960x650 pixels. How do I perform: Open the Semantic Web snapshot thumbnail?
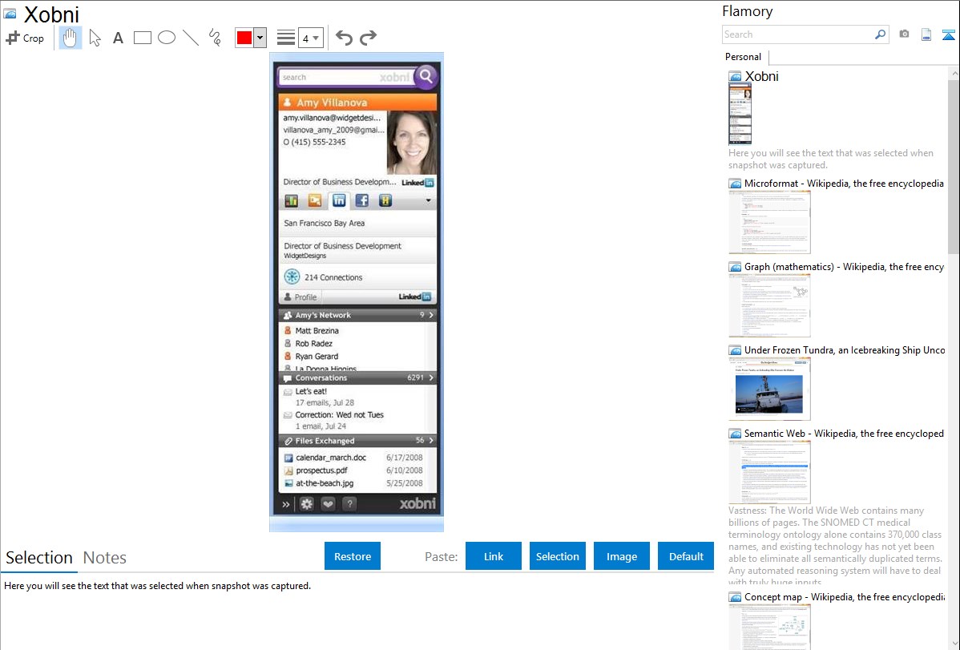point(769,472)
